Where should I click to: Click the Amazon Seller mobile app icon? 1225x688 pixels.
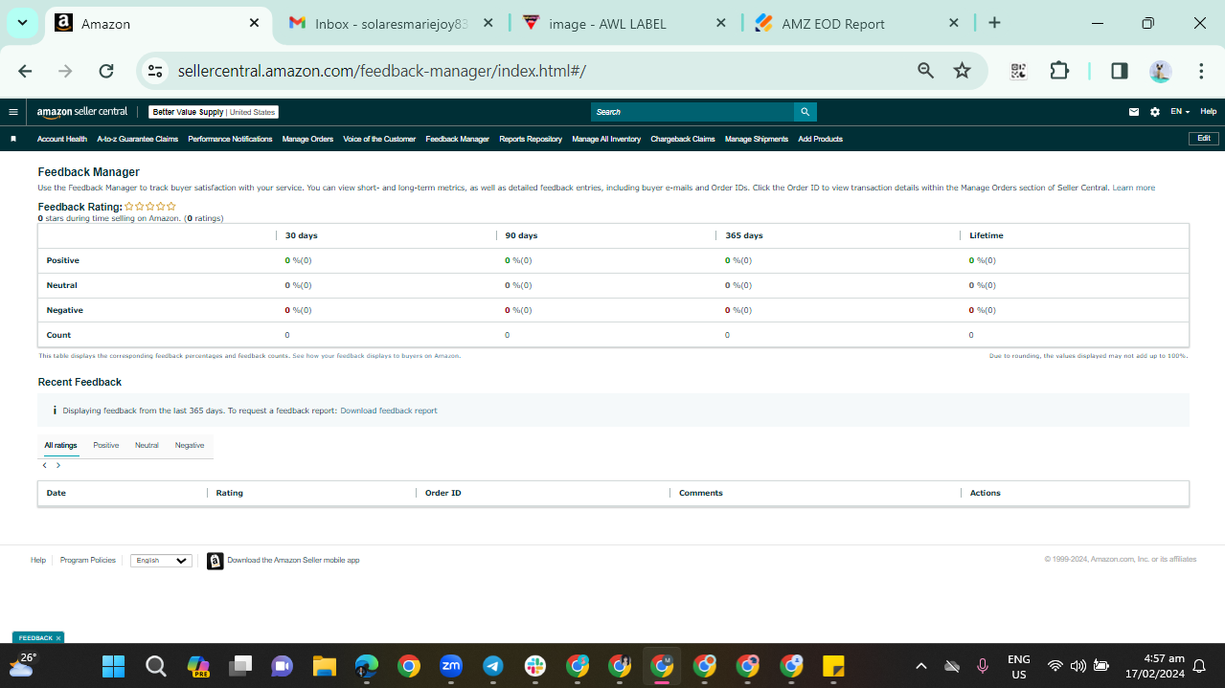(x=216, y=561)
